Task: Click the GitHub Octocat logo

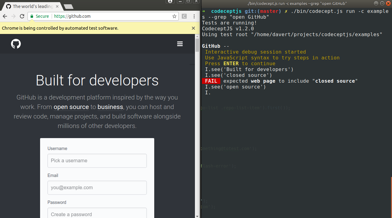Action: (x=16, y=44)
